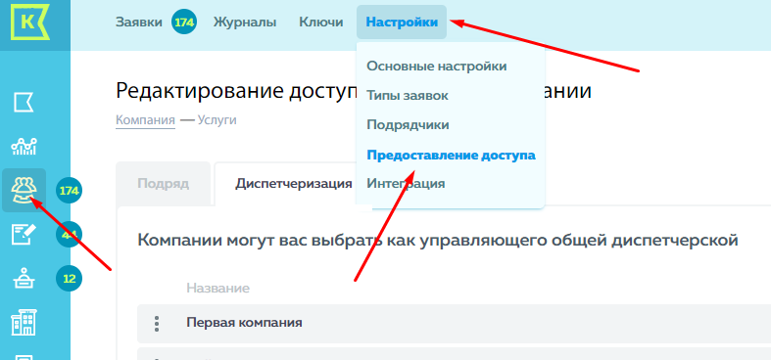Open the analytics chart sidebar icon
The image size is (771, 360).
coord(24,146)
